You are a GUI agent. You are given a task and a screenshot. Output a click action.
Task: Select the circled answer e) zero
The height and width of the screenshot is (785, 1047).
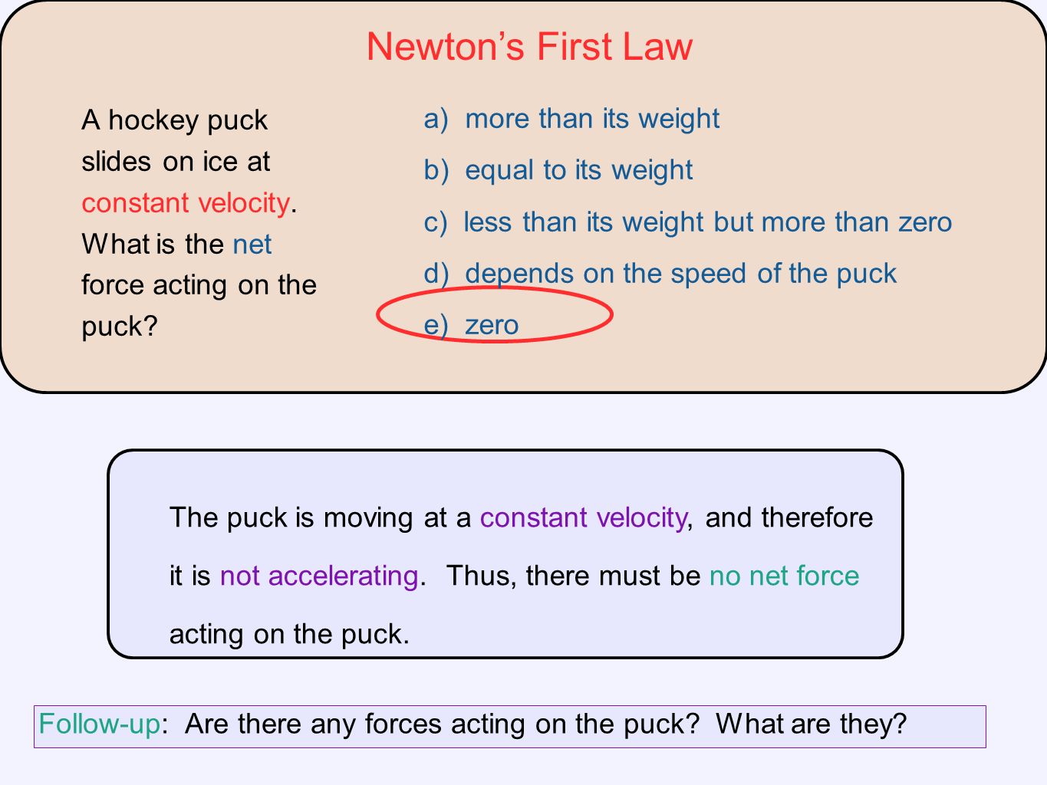(471, 325)
